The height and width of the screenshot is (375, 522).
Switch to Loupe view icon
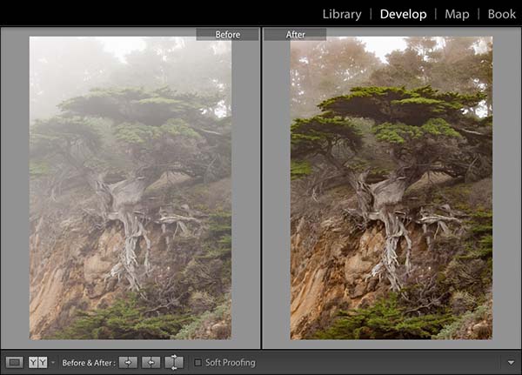(x=14, y=362)
